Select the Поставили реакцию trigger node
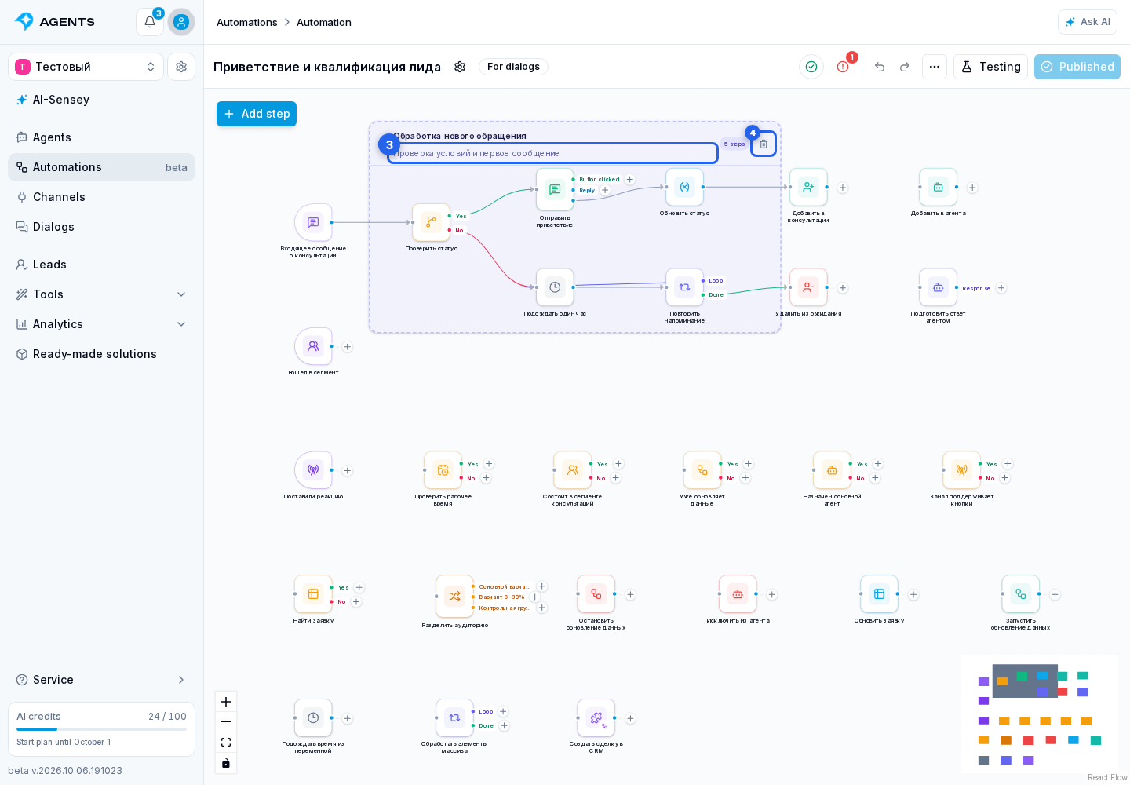1130x785 pixels. [313, 470]
